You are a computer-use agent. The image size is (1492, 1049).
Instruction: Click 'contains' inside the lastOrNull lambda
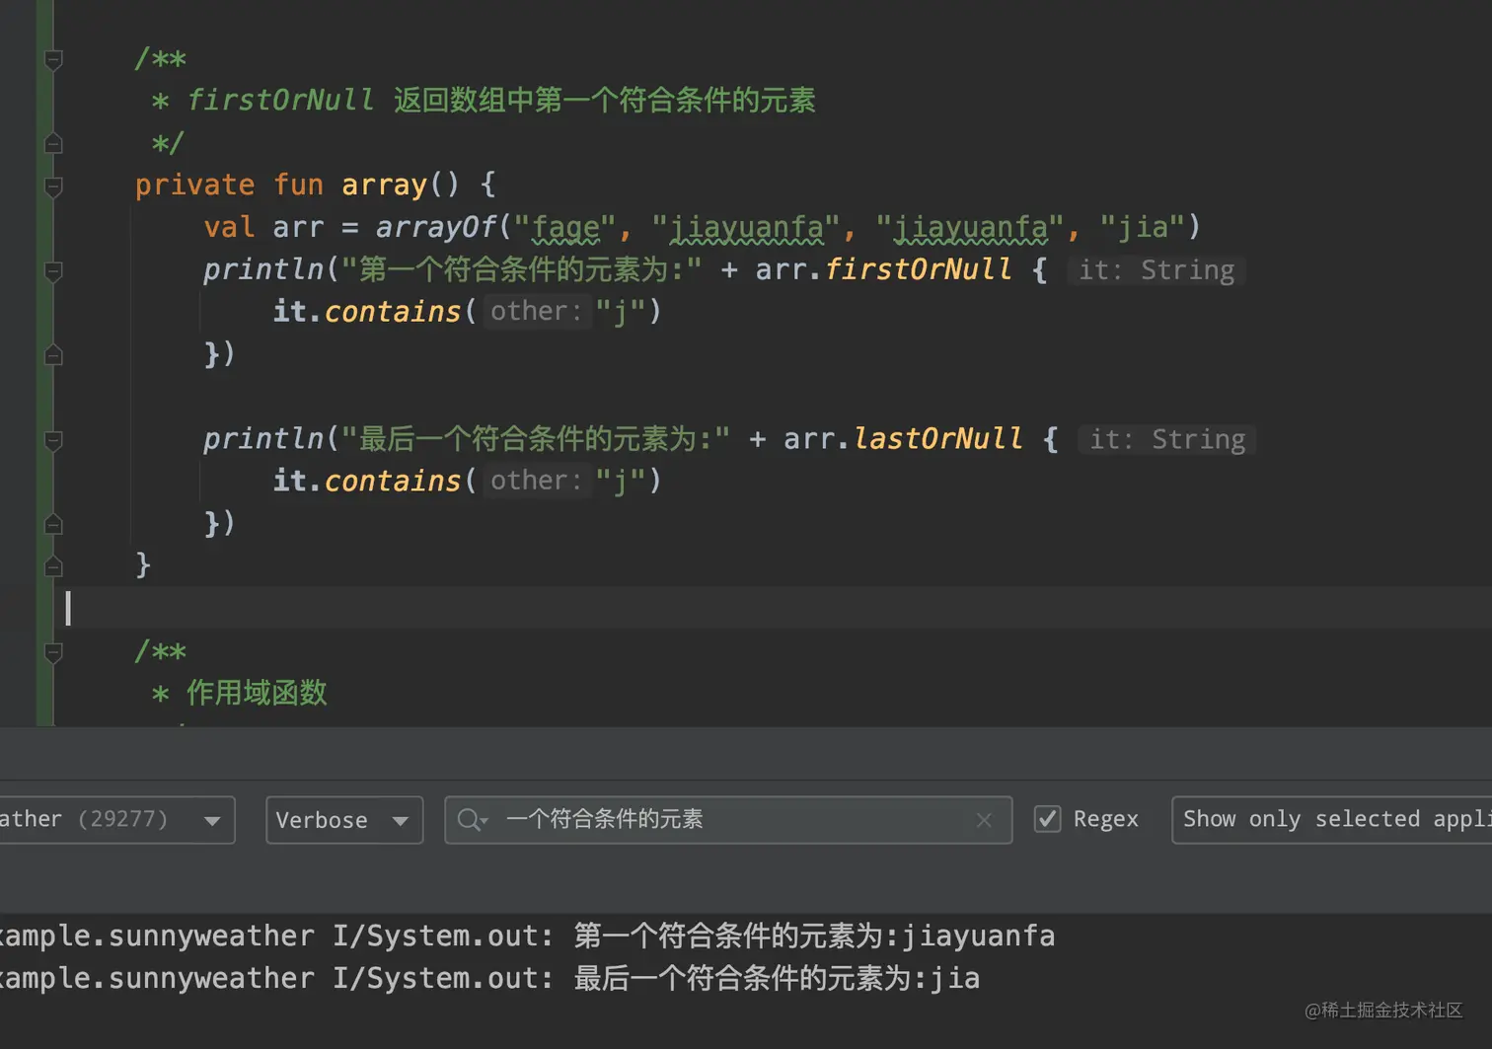click(393, 482)
